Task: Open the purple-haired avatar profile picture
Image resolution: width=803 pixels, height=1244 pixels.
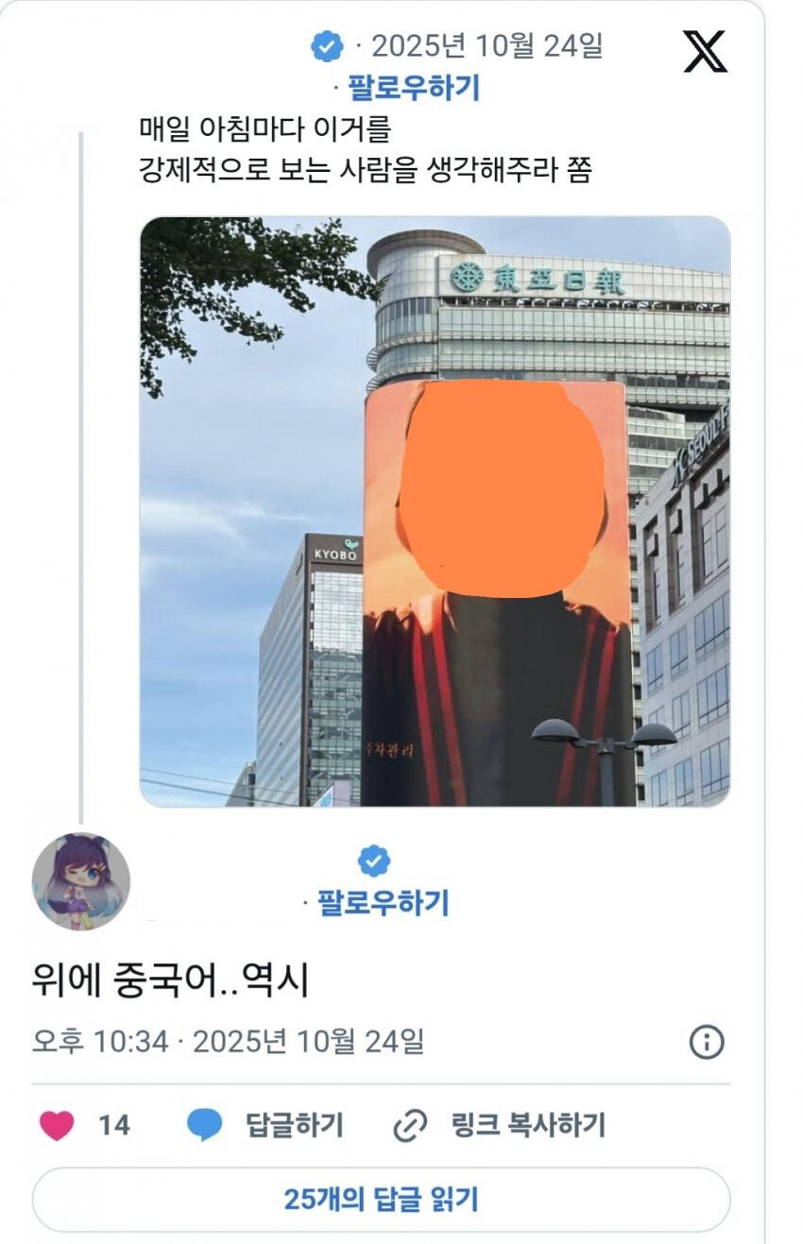Action: [81, 882]
